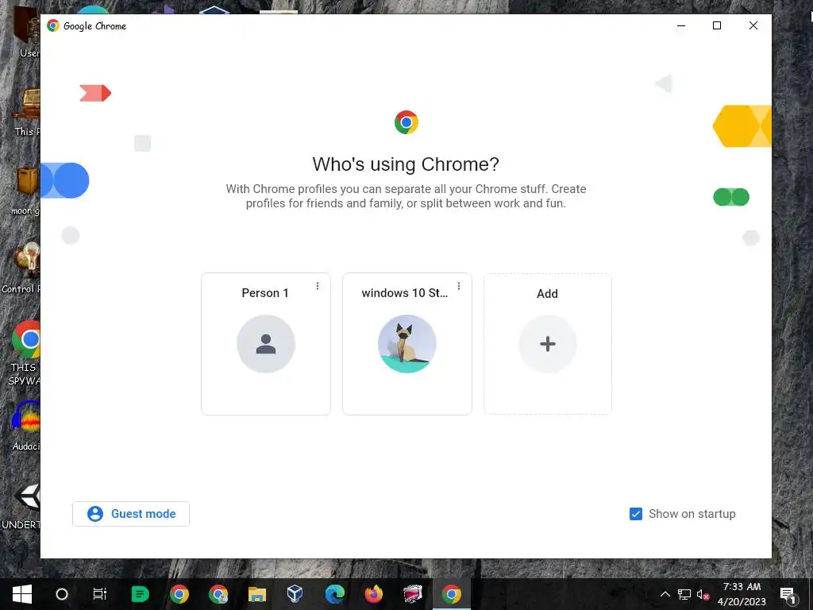Minimize the Google Chrome window
Screen dimensions: 813x610
(x=680, y=25)
